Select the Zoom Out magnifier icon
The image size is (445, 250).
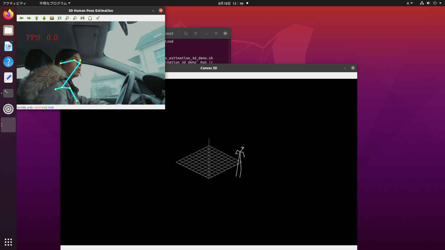[74, 18]
